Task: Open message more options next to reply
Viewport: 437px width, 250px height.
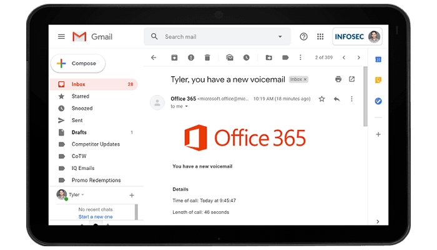Action: (x=351, y=99)
